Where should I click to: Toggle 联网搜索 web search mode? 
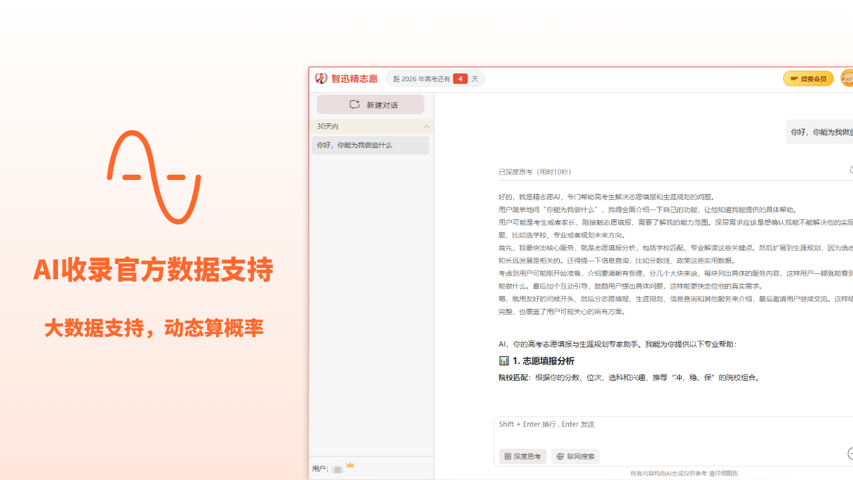tap(575, 457)
